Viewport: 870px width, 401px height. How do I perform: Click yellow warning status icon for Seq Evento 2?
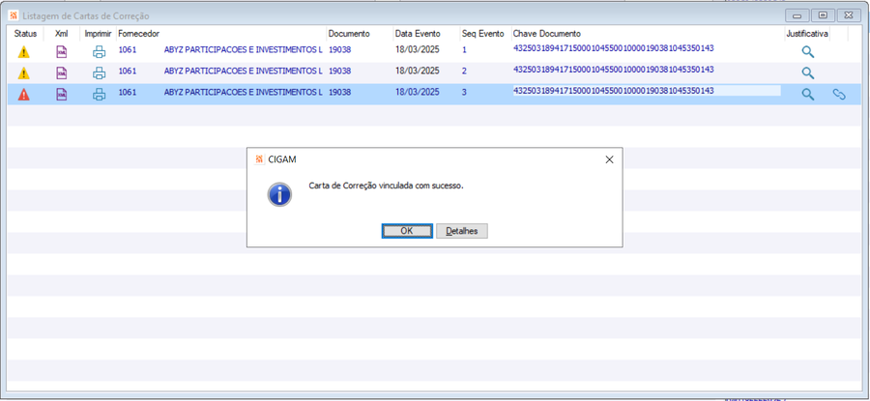coord(23,73)
